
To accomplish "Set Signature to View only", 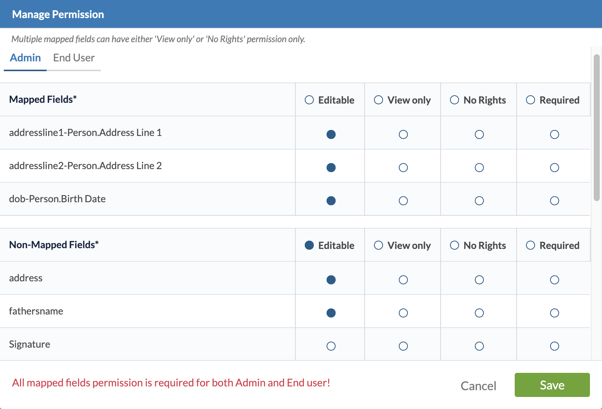I will (403, 346).
